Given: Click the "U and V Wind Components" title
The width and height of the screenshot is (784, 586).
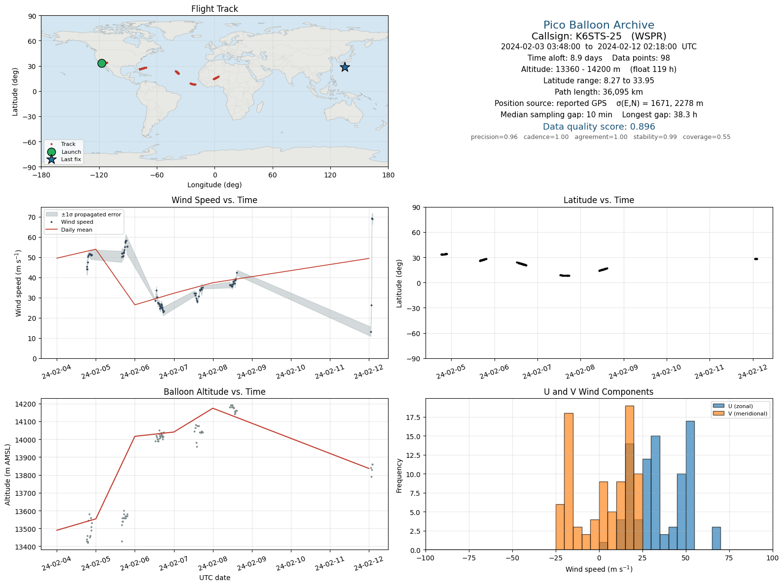Looking at the screenshot, I should (599, 392).
